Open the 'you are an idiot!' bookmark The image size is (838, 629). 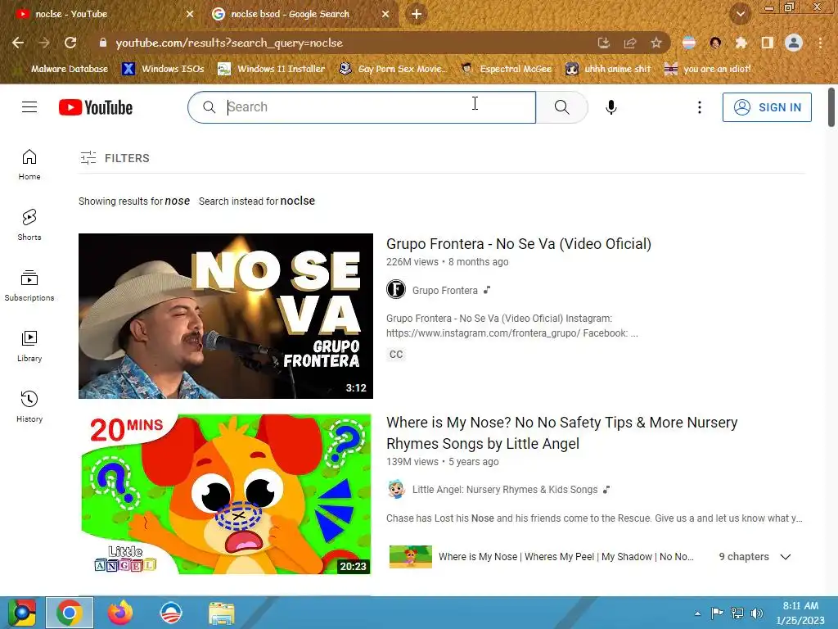point(708,69)
